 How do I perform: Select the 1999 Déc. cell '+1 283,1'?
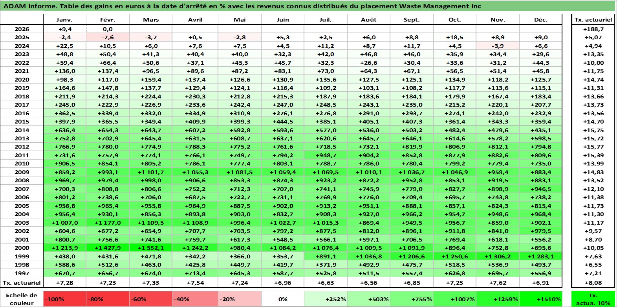(x=541, y=256)
